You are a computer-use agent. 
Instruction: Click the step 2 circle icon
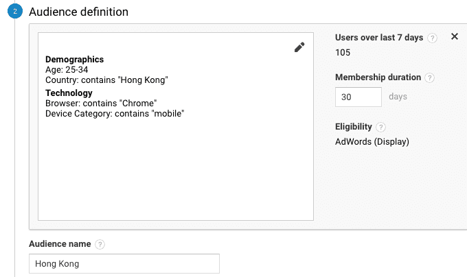pos(14,12)
